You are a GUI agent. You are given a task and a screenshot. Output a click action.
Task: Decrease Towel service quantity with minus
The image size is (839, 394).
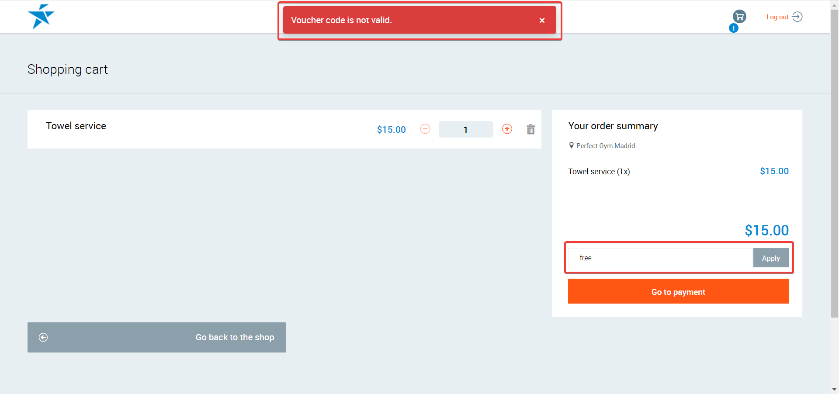[x=425, y=129]
